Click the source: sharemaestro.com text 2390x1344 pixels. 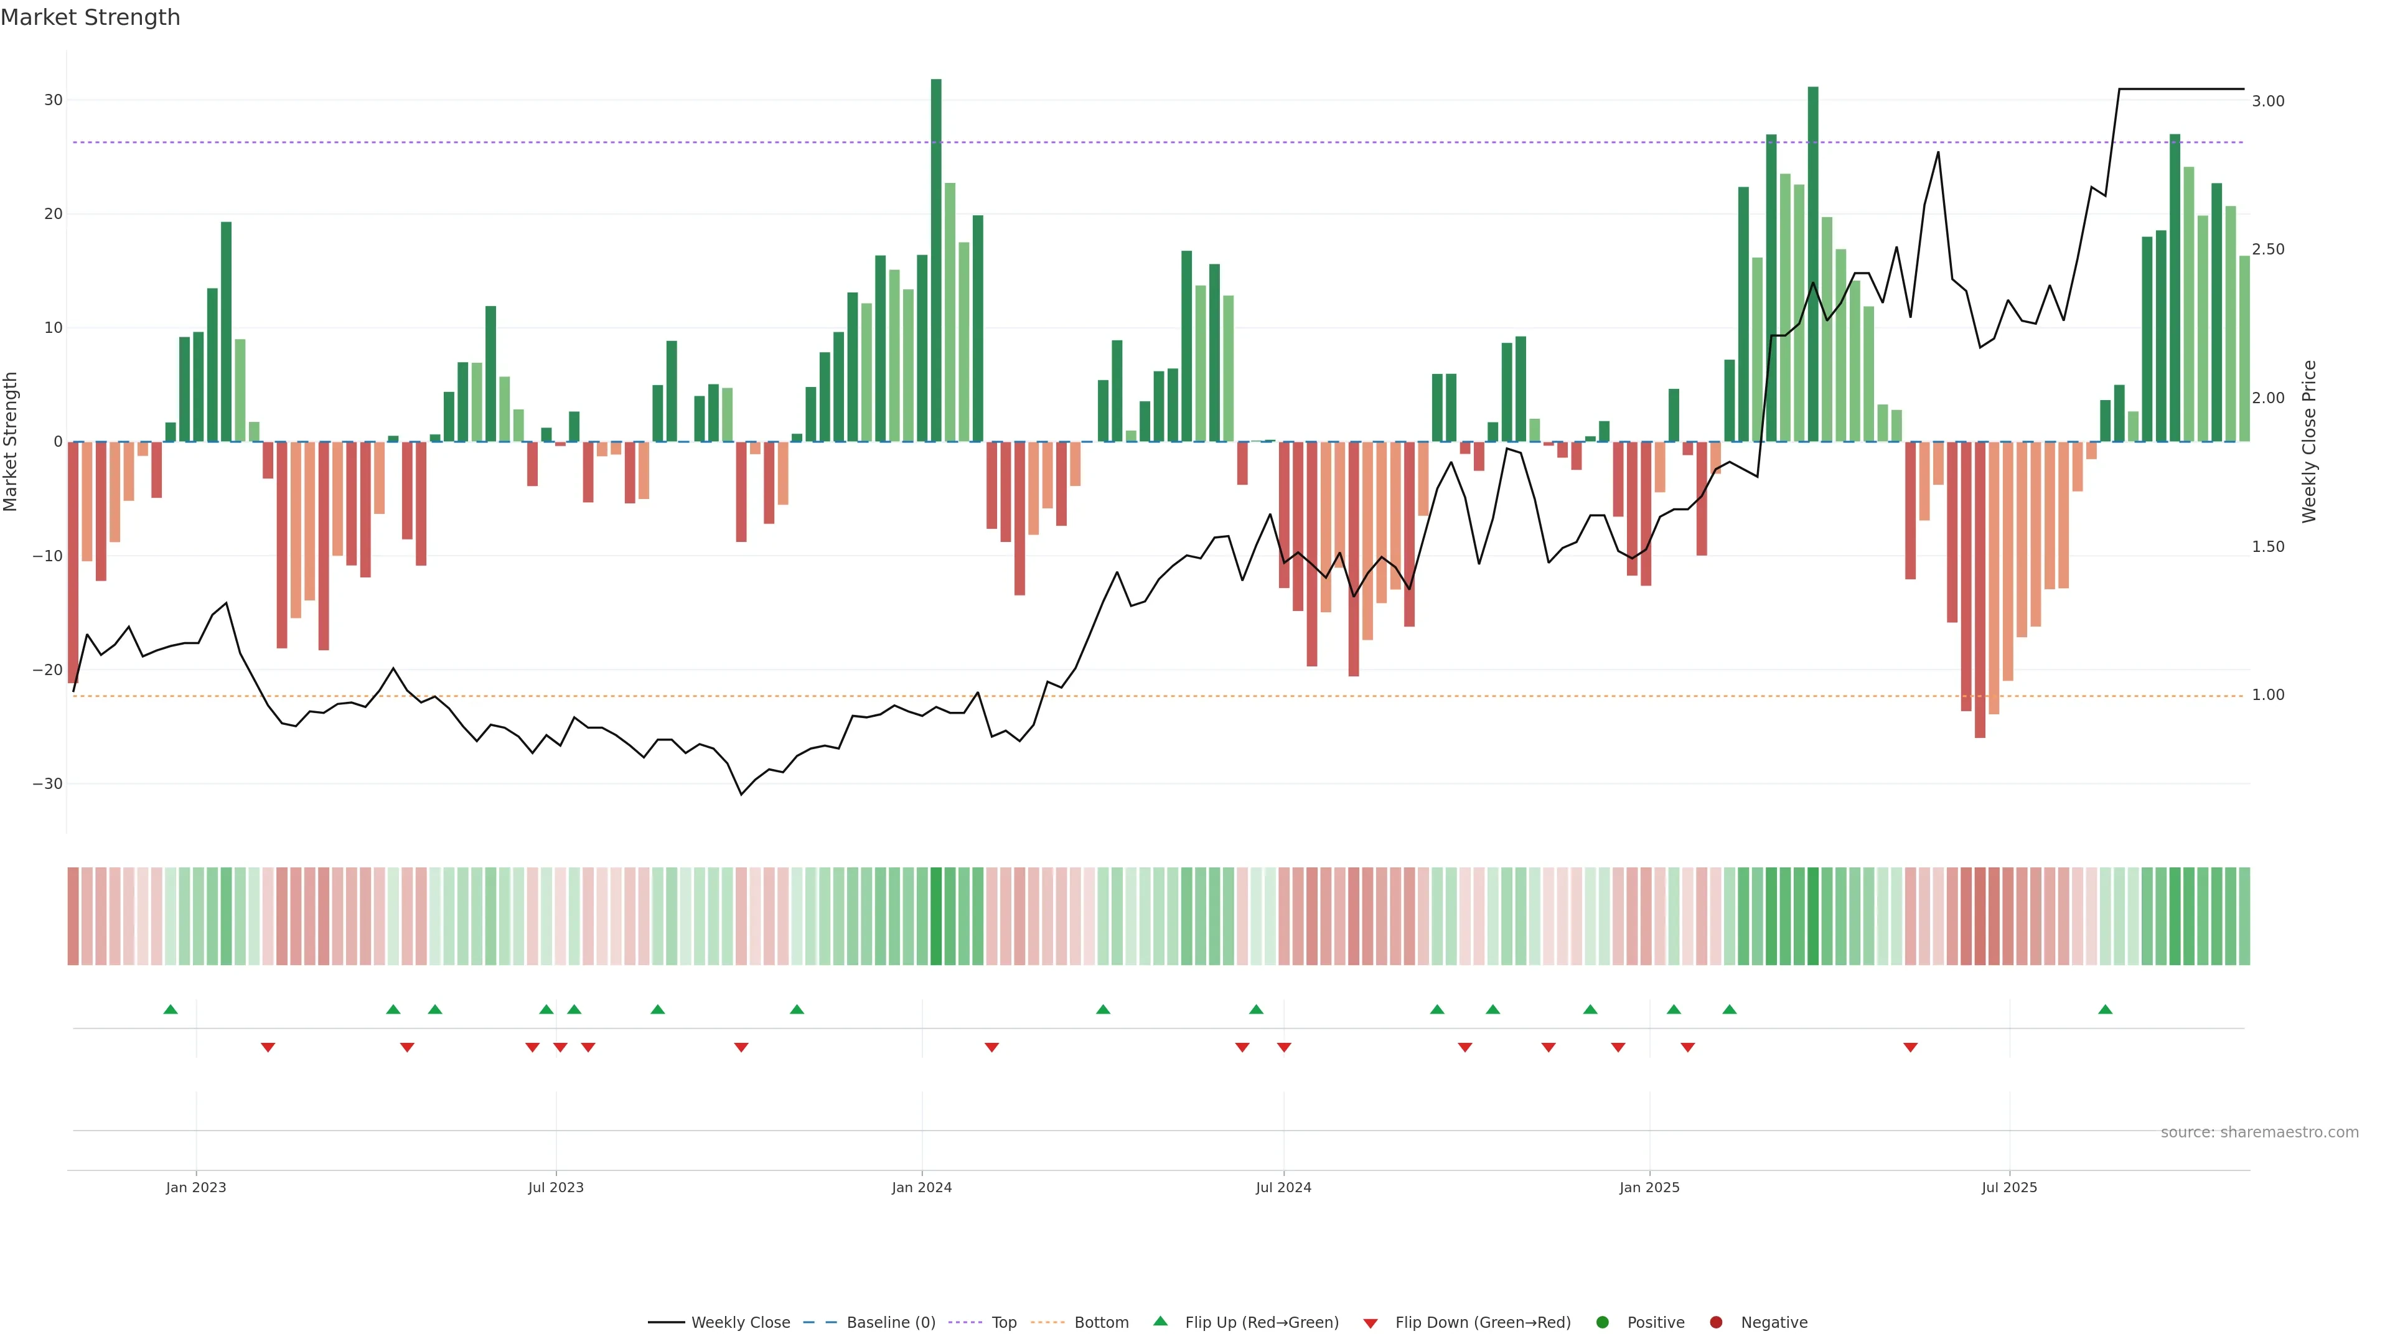click(2259, 1132)
